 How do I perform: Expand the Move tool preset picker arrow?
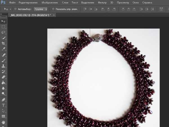coord(10,9)
